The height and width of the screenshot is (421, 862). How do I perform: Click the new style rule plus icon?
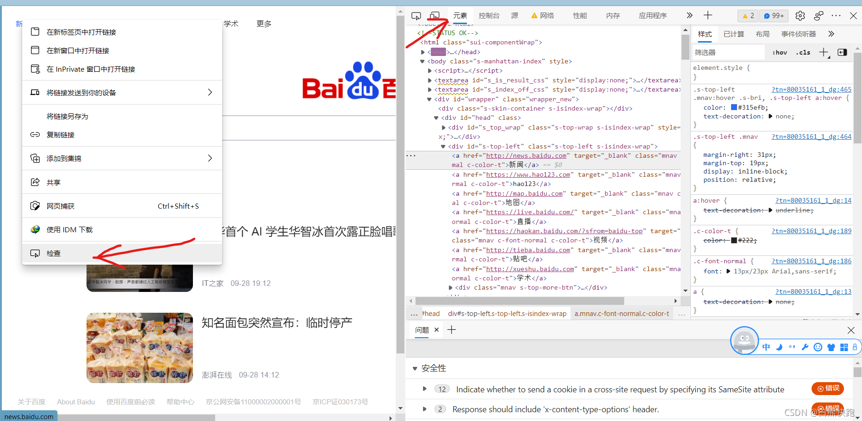click(x=824, y=53)
